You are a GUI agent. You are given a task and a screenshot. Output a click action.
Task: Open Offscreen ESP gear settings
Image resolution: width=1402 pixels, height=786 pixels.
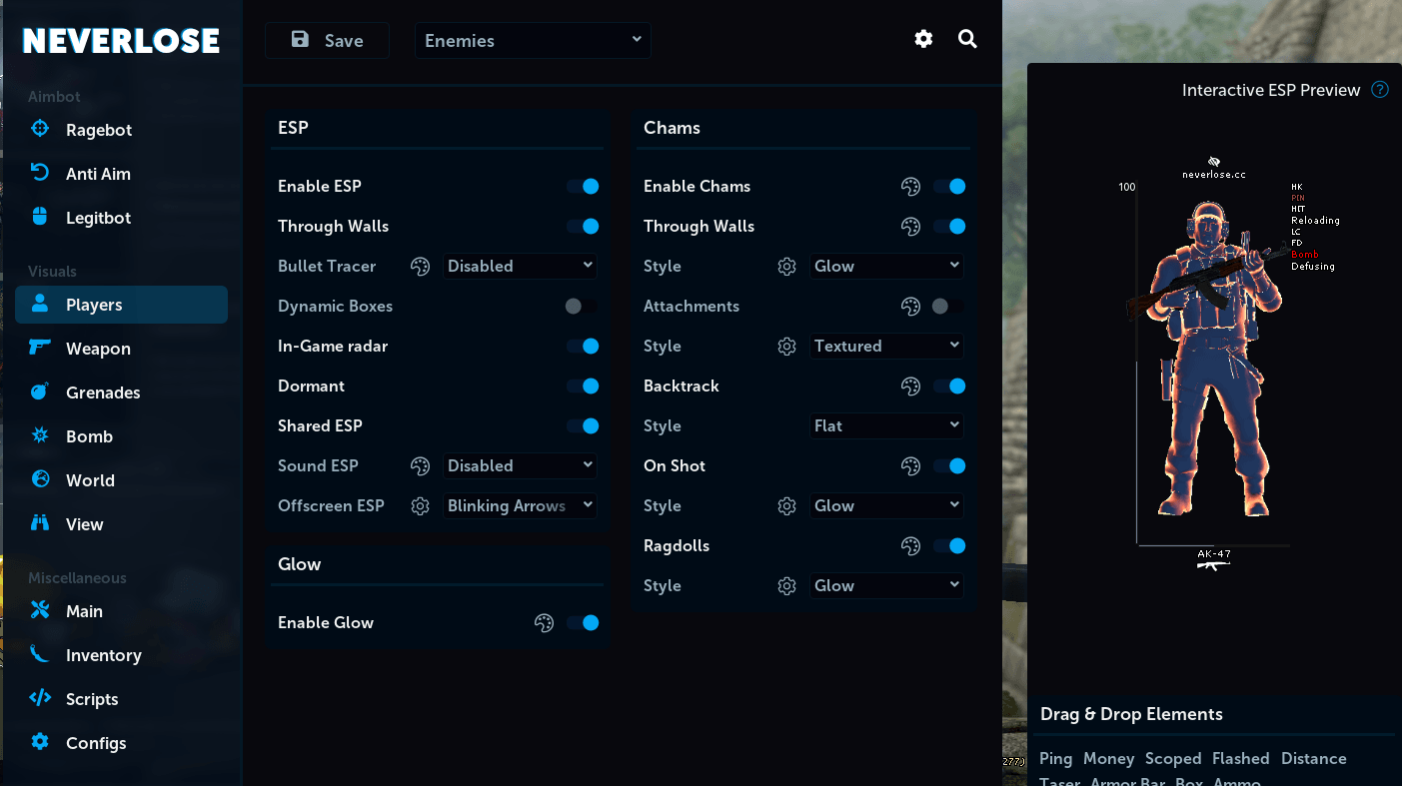pyautogui.click(x=421, y=506)
